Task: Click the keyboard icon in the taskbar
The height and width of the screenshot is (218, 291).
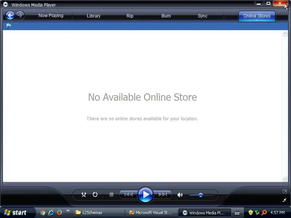Action: coord(237,213)
